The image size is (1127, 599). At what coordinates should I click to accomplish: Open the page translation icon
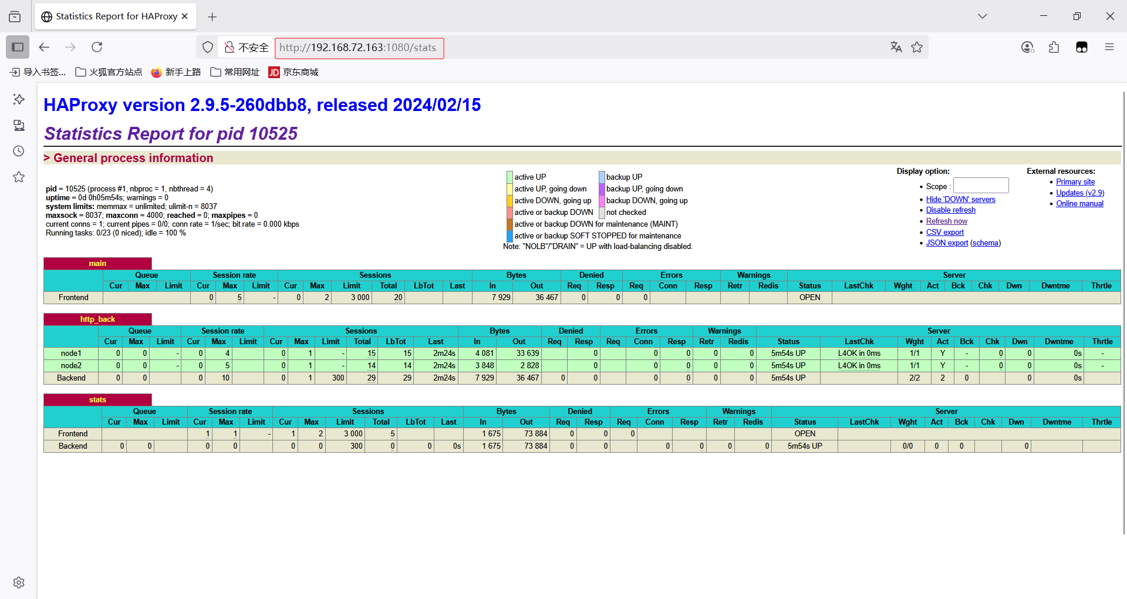click(896, 47)
